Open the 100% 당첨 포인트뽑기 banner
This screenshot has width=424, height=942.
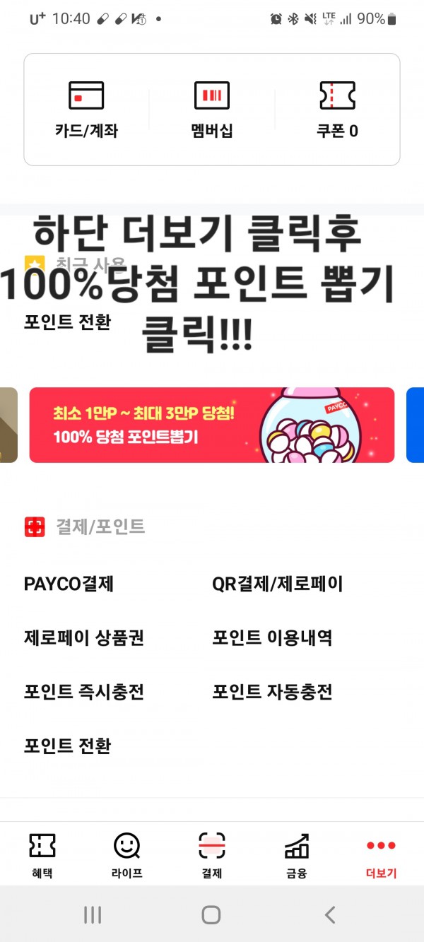tap(212, 425)
